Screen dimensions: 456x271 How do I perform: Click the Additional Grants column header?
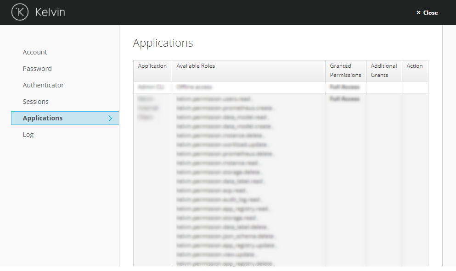[384, 70]
